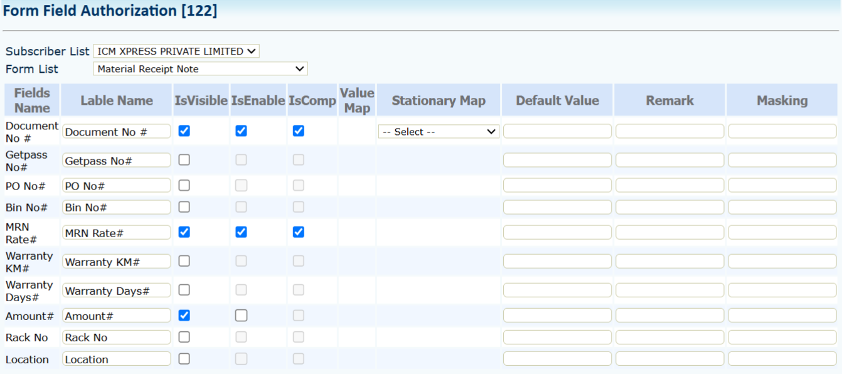The image size is (842, 374).
Task: Enable IsVisible for Getpass No#
Action: [184, 160]
